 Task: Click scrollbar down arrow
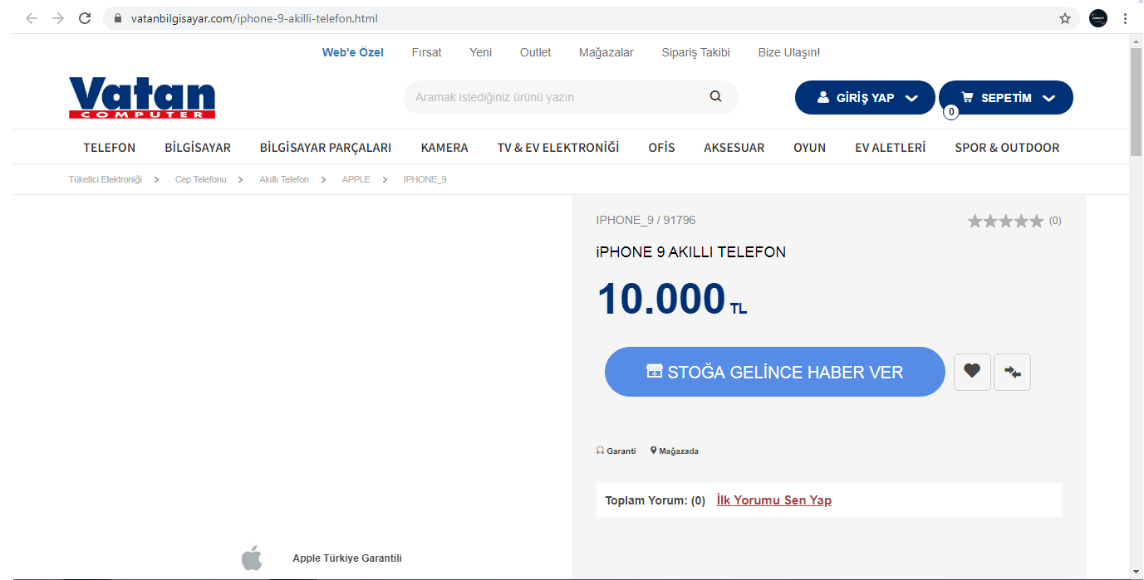click(1137, 570)
